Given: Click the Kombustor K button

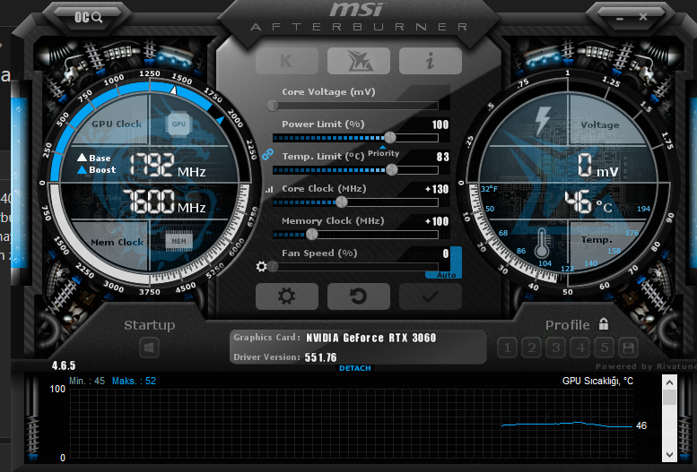Looking at the screenshot, I should click(x=287, y=61).
